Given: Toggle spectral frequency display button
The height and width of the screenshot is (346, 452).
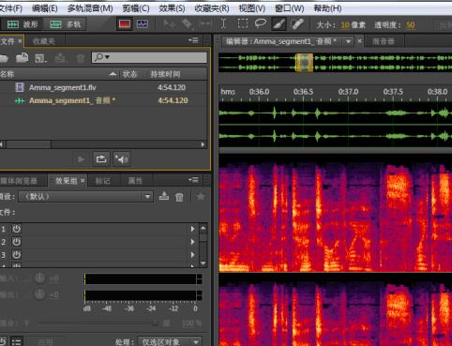Looking at the screenshot, I should pos(125,24).
